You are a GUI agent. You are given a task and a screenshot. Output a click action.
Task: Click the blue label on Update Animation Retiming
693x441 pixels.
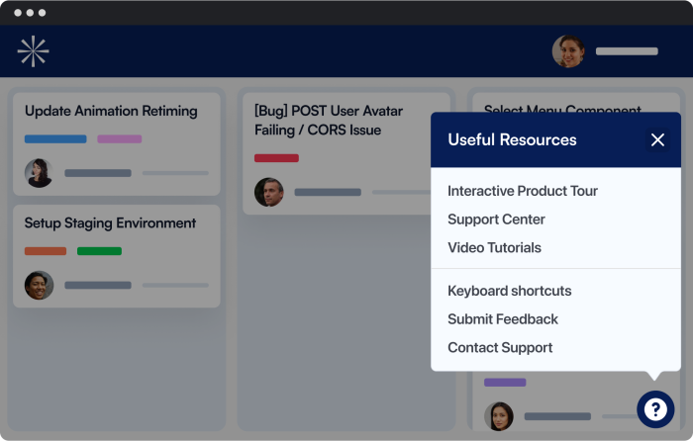pyautogui.click(x=55, y=139)
